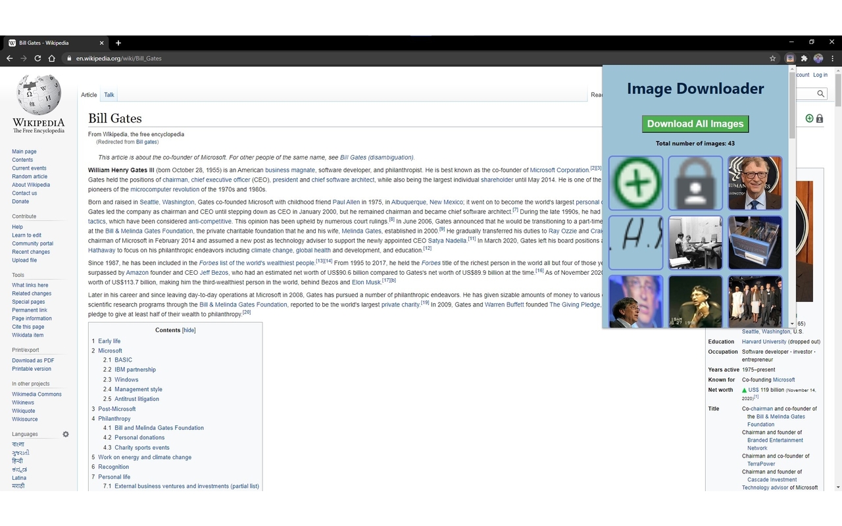842x526 pixels.
Task: Click scroll-down arrow in Image Downloader popup
Action: [x=792, y=324]
